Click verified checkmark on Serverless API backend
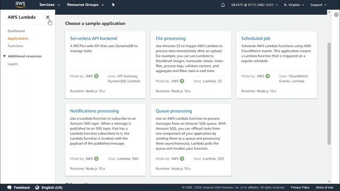This screenshot has height=191, width=340. coord(96,76)
